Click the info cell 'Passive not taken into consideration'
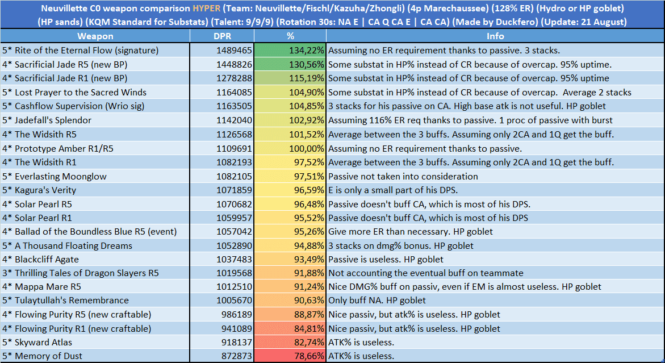 click(x=495, y=176)
